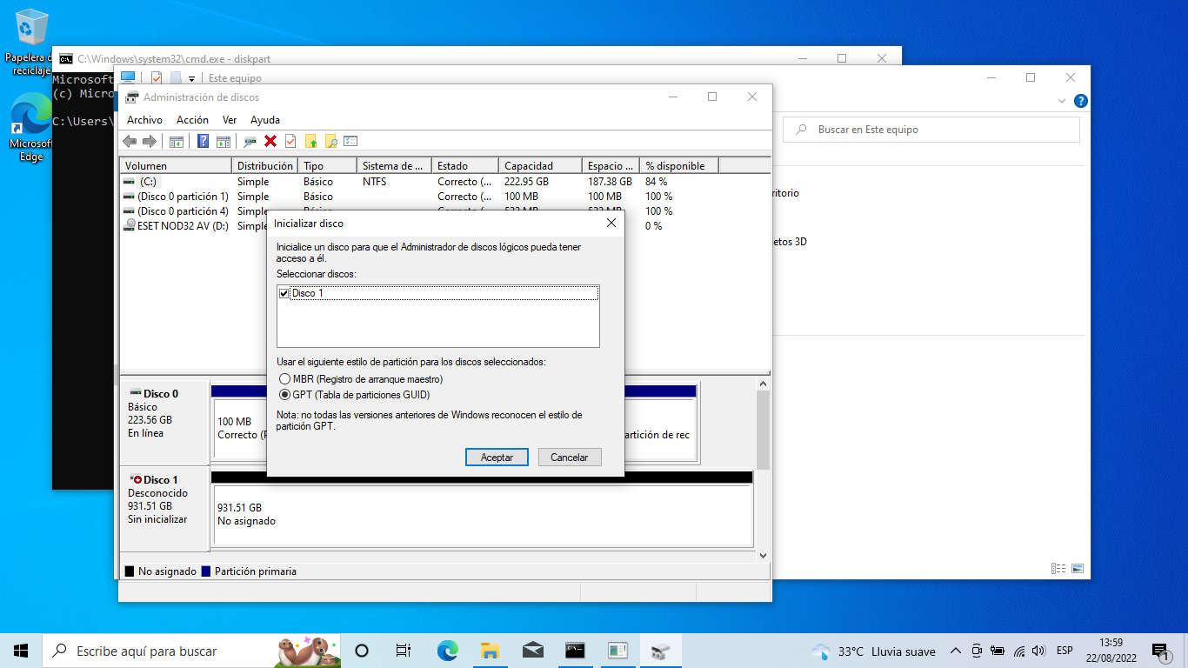Uncheck the Disco 1 checkbox
The height and width of the screenshot is (668, 1188).
tap(284, 294)
